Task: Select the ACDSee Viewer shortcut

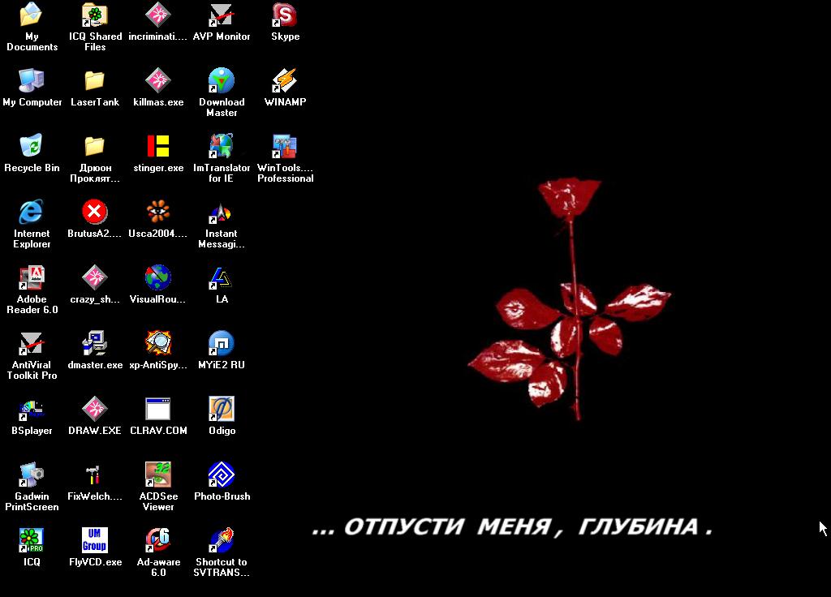Action: coord(158,475)
